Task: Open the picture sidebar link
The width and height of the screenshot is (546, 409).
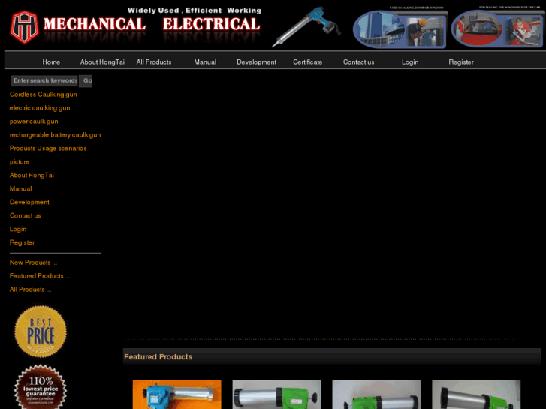Action: [x=20, y=162]
